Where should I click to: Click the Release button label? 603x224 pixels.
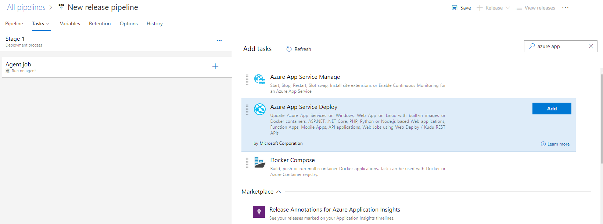(x=494, y=8)
